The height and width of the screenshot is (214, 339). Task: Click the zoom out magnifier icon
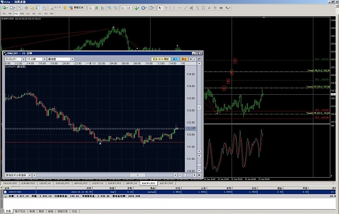(x=116, y=8)
